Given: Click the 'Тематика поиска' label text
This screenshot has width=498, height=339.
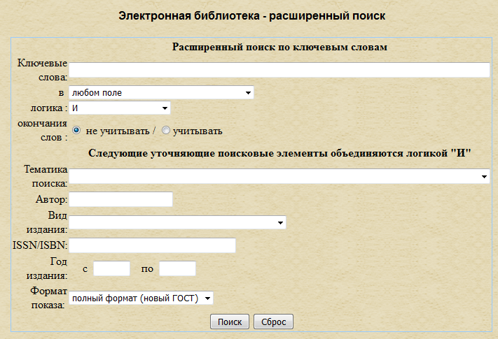Looking at the screenshot, I should coord(45,176).
